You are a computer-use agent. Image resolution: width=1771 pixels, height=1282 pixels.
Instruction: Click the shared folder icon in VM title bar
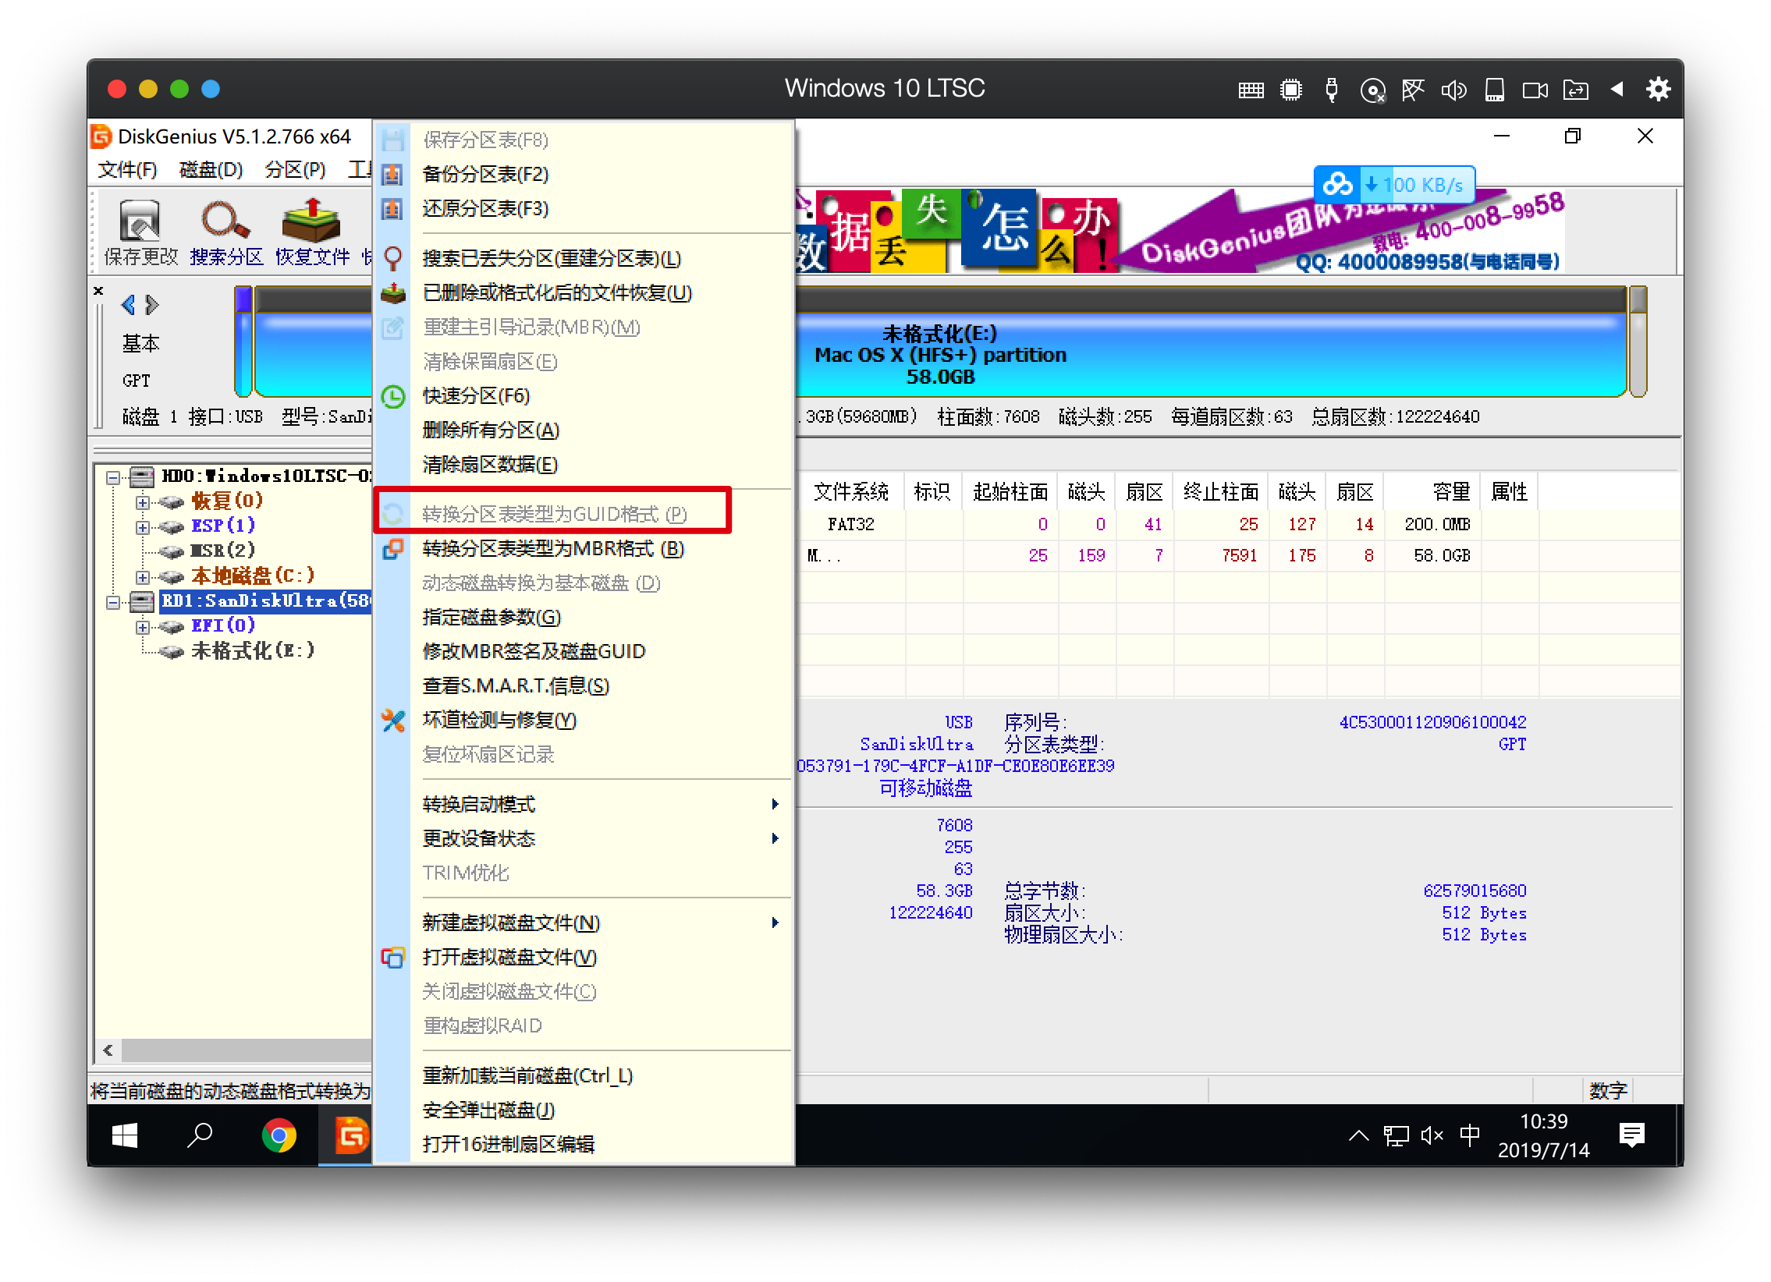pyautogui.click(x=1575, y=90)
